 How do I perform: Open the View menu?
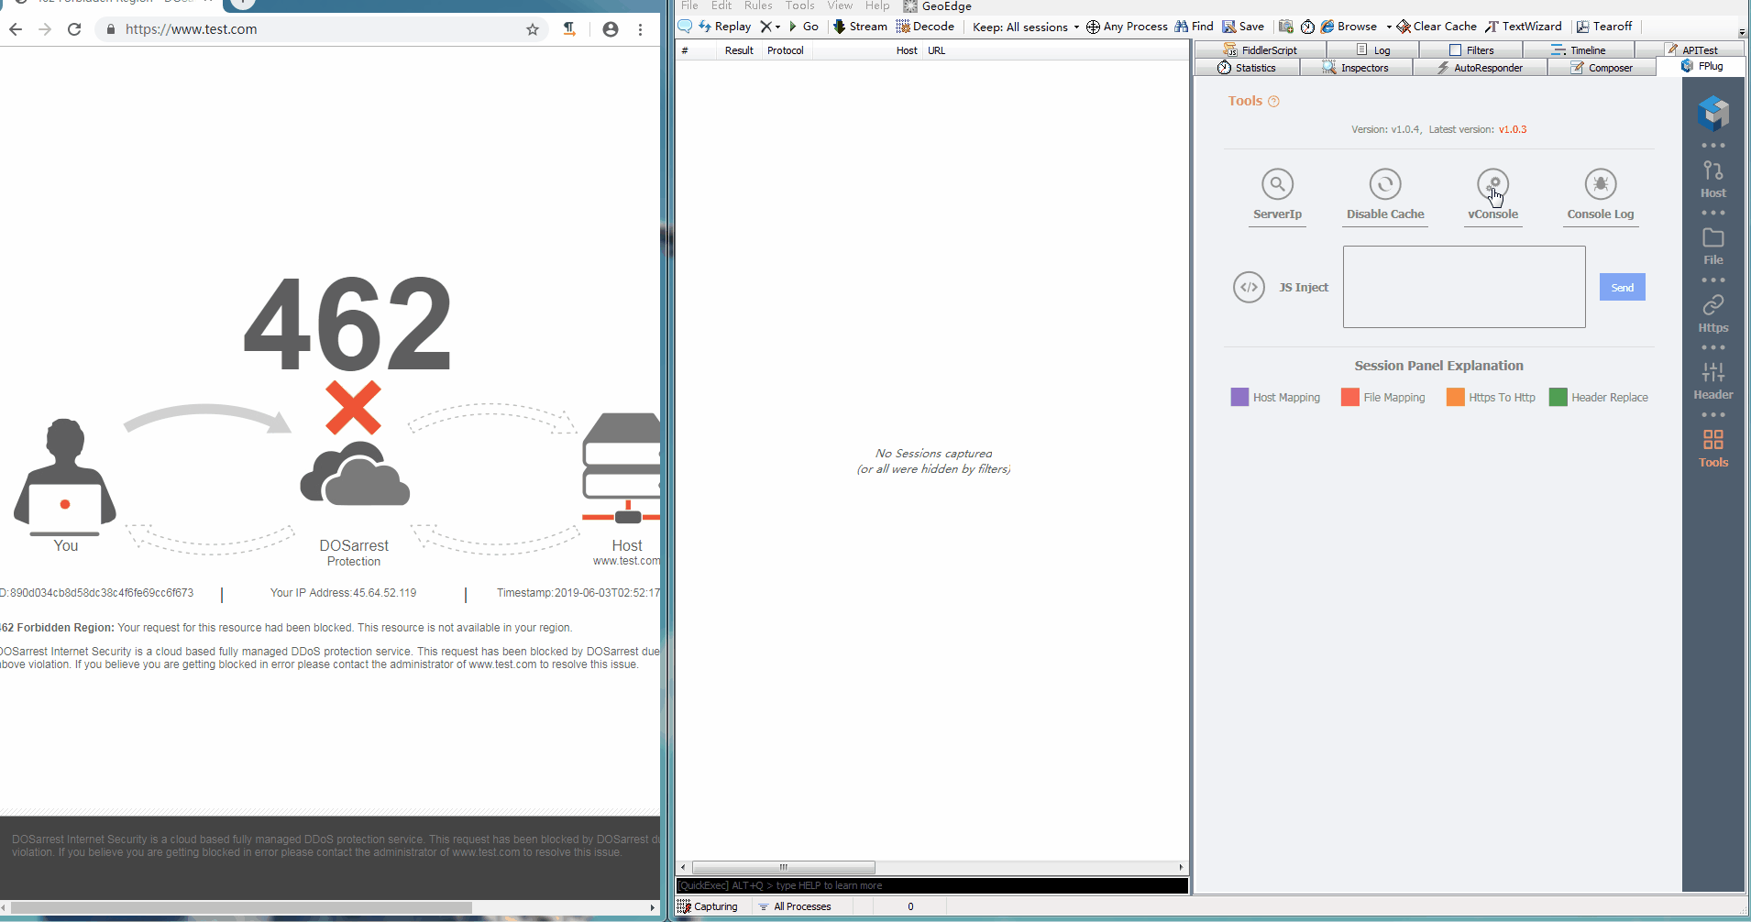pos(840,5)
